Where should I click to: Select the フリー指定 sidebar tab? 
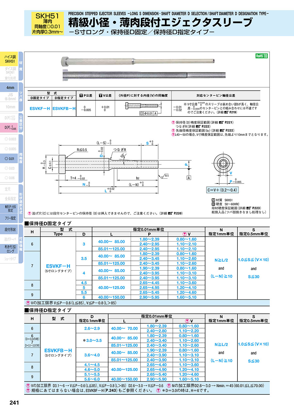(x=10, y=218)
